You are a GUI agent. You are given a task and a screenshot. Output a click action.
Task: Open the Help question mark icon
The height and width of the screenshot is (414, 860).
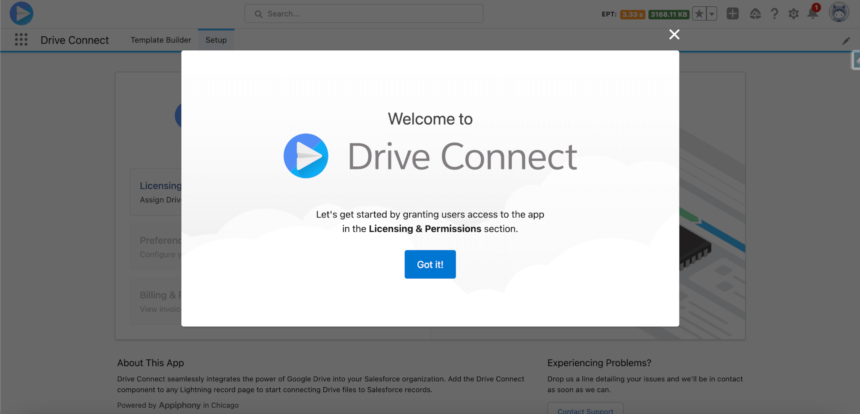[x=774, y=14]
